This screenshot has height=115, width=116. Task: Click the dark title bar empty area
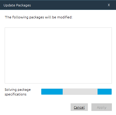[x=68, y=5]
